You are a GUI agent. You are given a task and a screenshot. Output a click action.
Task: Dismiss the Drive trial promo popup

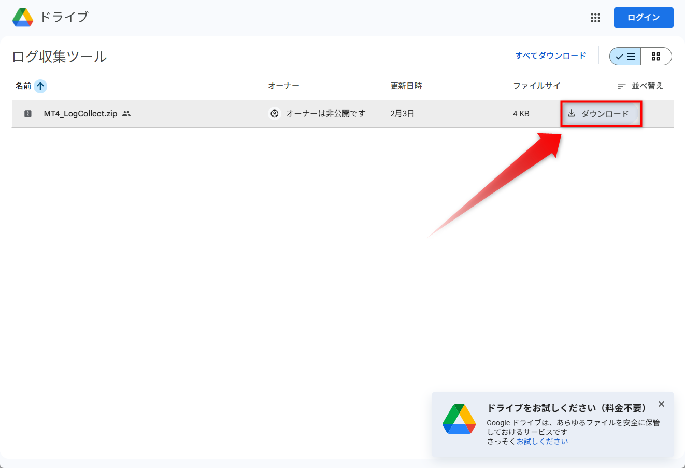(661, 404)
